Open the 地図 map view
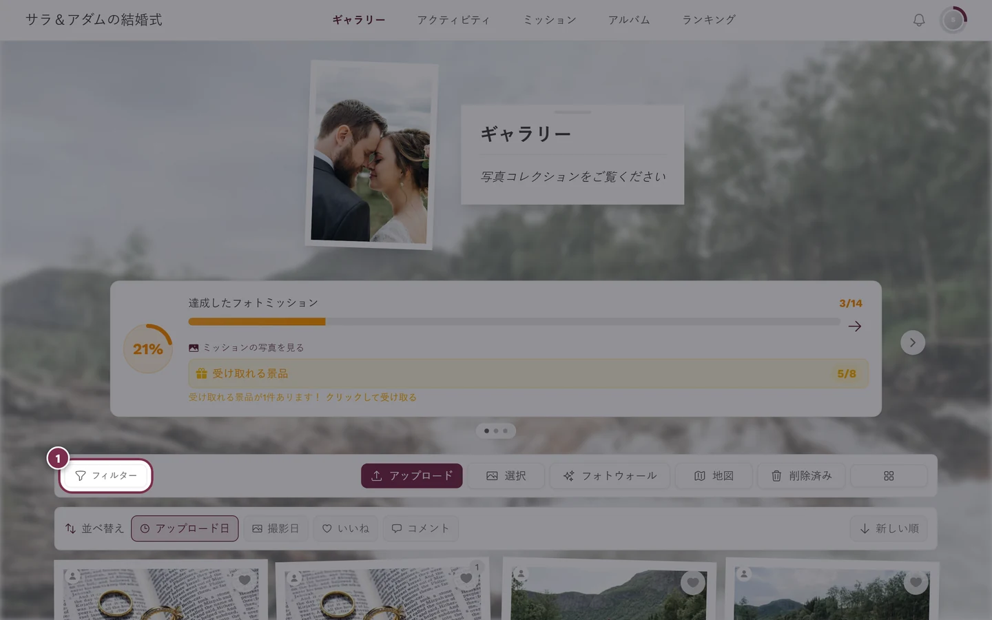Screen dimensions: 992x620 [714, 476]
